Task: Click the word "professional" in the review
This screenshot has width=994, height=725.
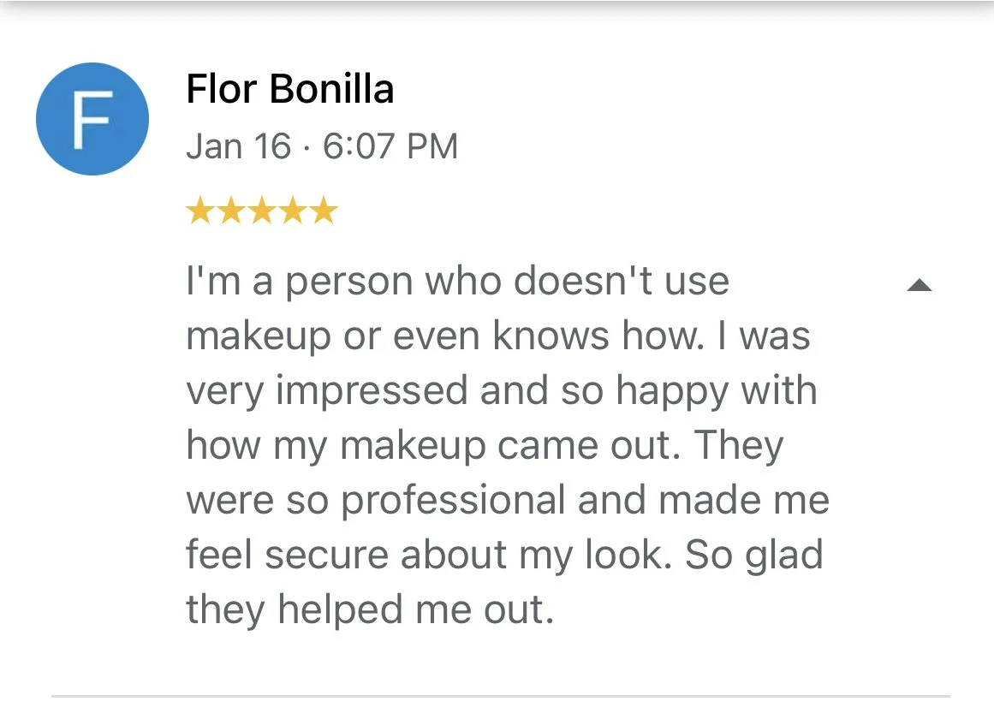Action: point(454,501)
